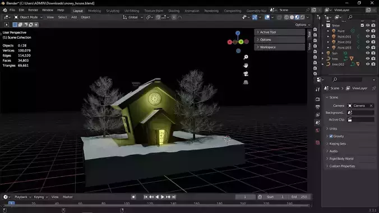Screen dimensions: 379x213
Task: Jump to timeline end frame button
Action: (x=174, y=197)
